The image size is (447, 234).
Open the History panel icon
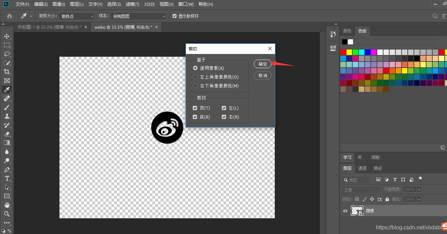click(x=333, y=34)
